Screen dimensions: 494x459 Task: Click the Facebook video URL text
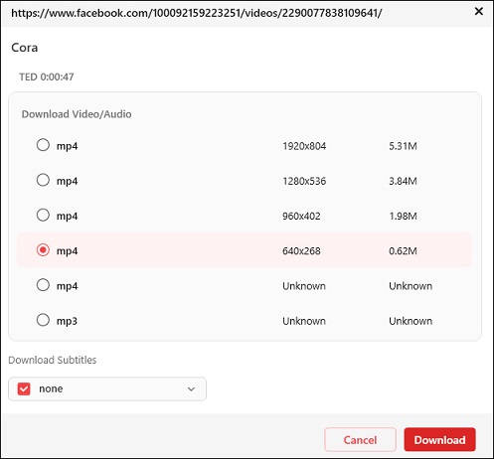(197, 13)
